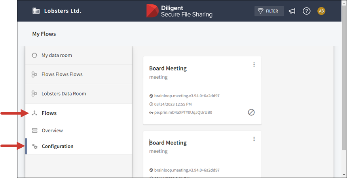
Task: Expand the Flows section in sidebar
Action: click(49, 113)
